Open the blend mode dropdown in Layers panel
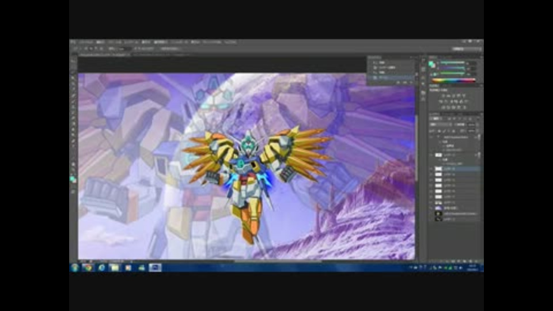 point(440,124)
